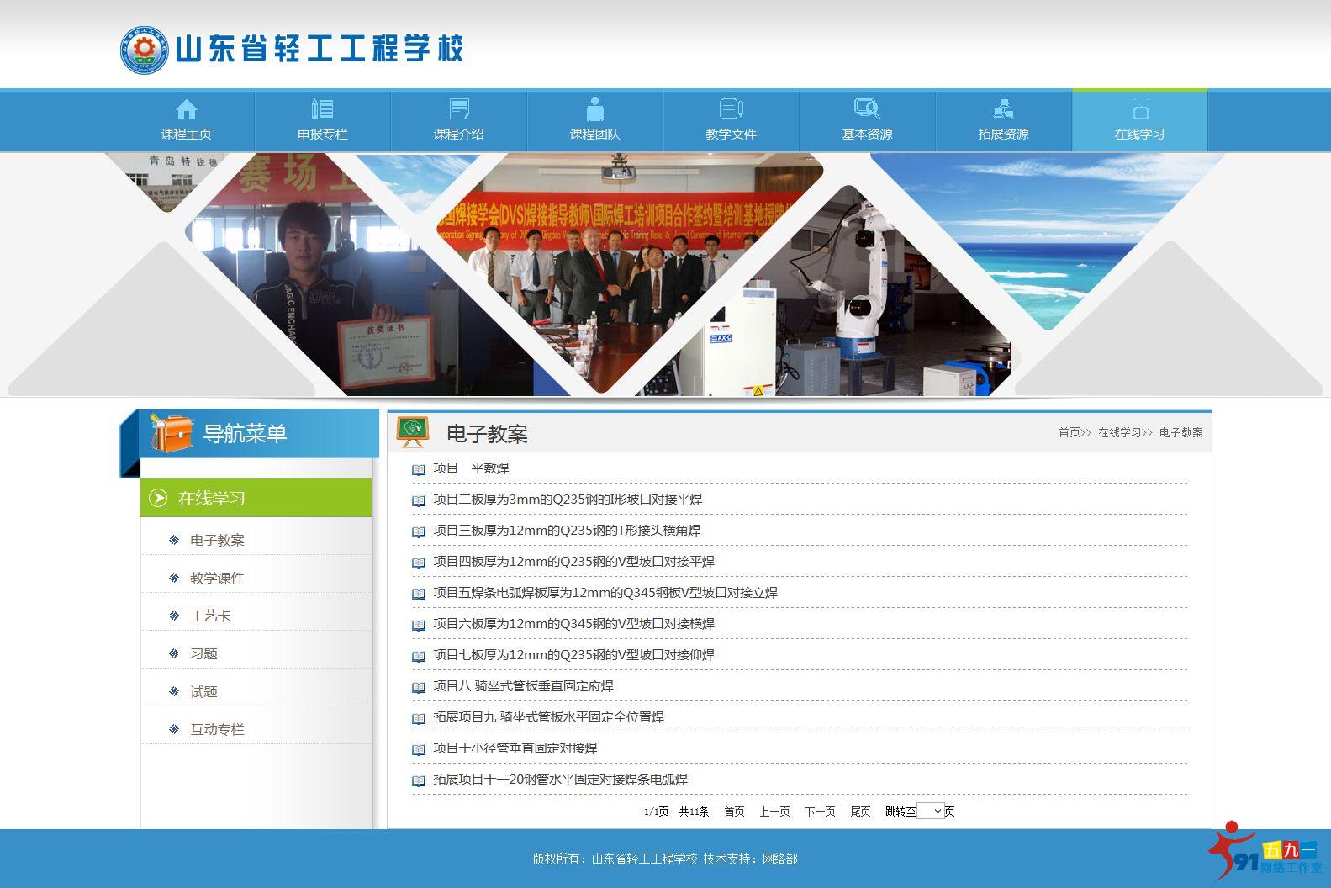Click the 教学文件 icon in navbar

click(x=731, y=109)
